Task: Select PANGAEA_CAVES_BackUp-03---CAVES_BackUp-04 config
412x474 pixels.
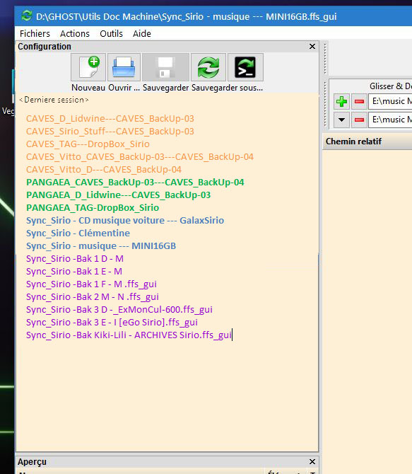Action: [135, 183]
